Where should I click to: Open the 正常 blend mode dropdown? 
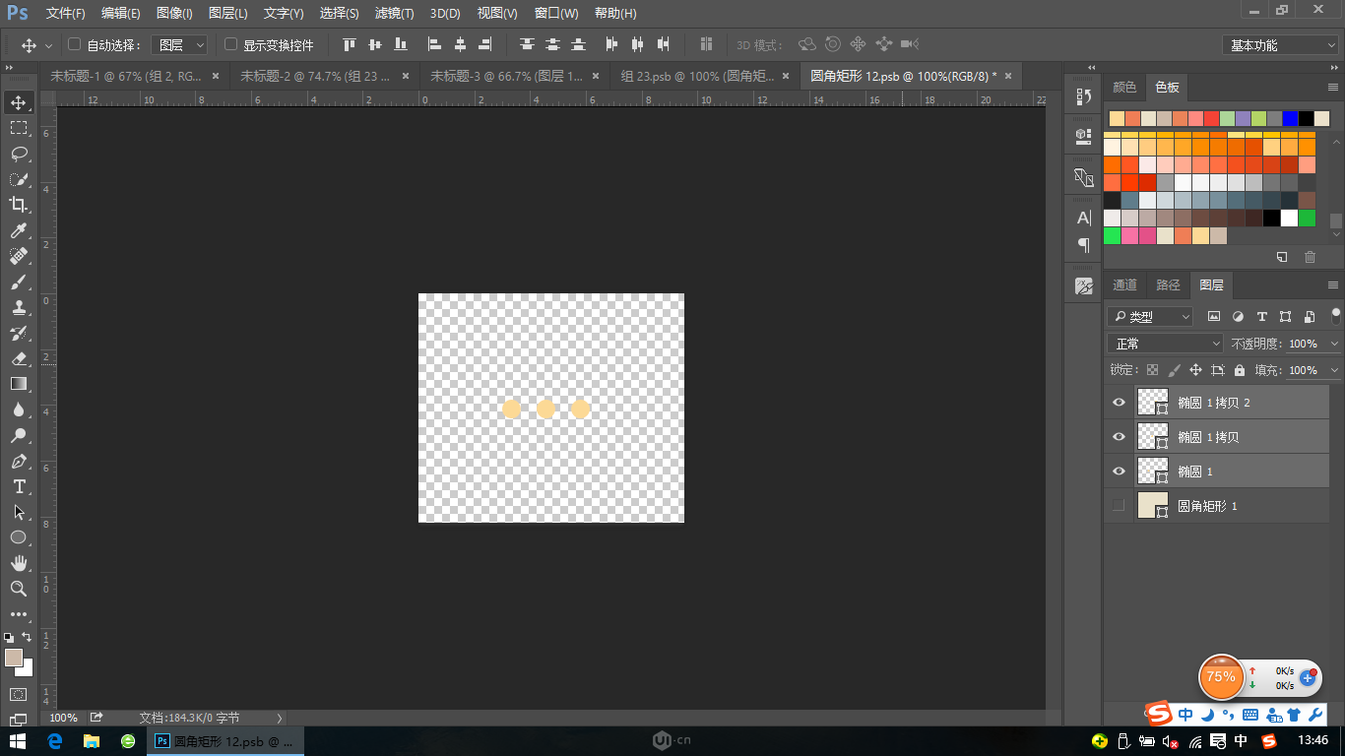(x=1165, y=344)
